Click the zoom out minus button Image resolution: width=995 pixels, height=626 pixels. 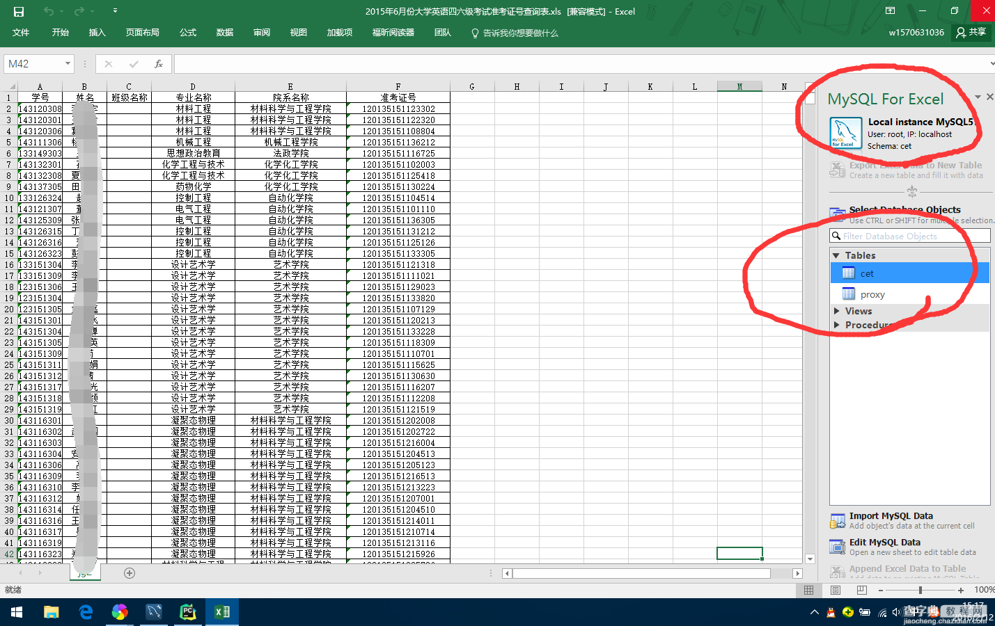click(x=881, y=590)
